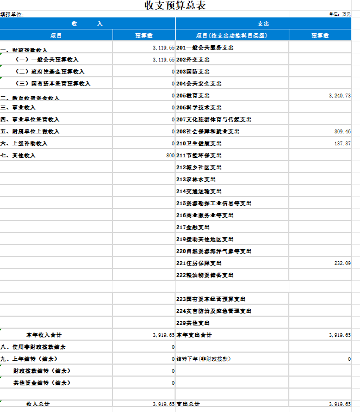Viewport: 360px width, 412px height.
Task: Click the 本年支出合计 label cell
Action: [x=194, y=335]
